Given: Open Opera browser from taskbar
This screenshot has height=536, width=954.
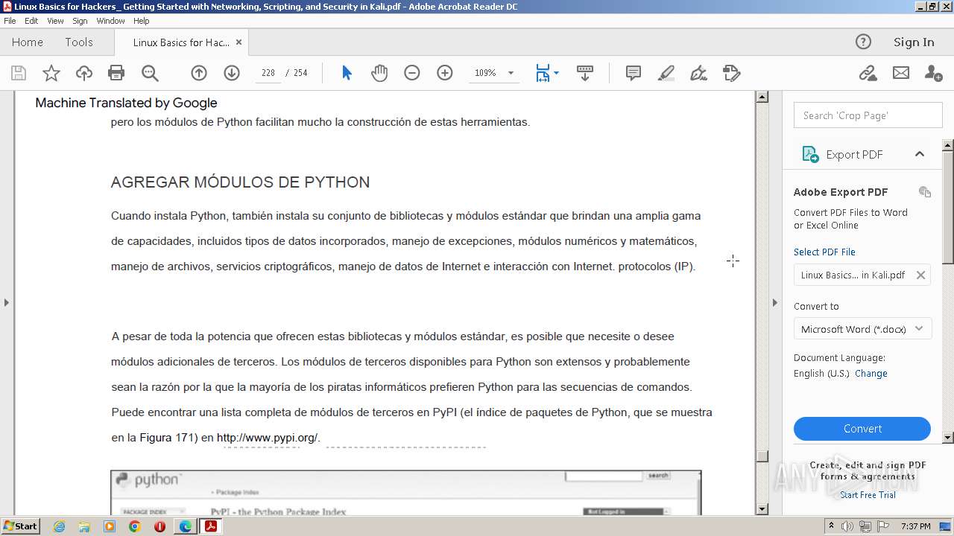Looking at the screenshot, I should pyautogui.click(x=159, y=526).
